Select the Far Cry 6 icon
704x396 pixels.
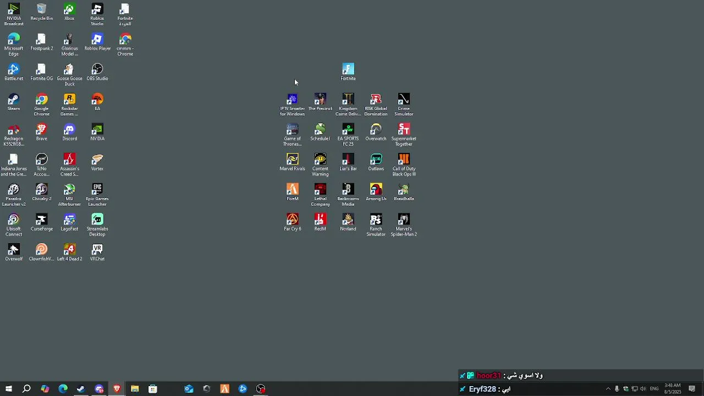coord(292,223)
